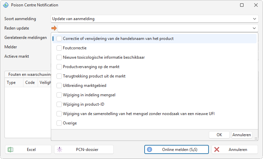263x159 pixels.
Task: Confirm selection with the OK button
Action: point(219,135)
